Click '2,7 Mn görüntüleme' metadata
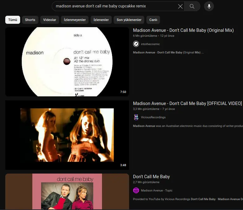 (146, 182)
